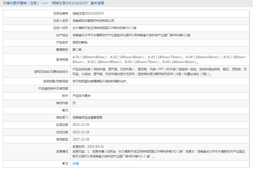Image resolution: width=253 pixels, height=170 pixels.
Task: Click the attachment value 产品技术要求
Action: click(81, 96)
